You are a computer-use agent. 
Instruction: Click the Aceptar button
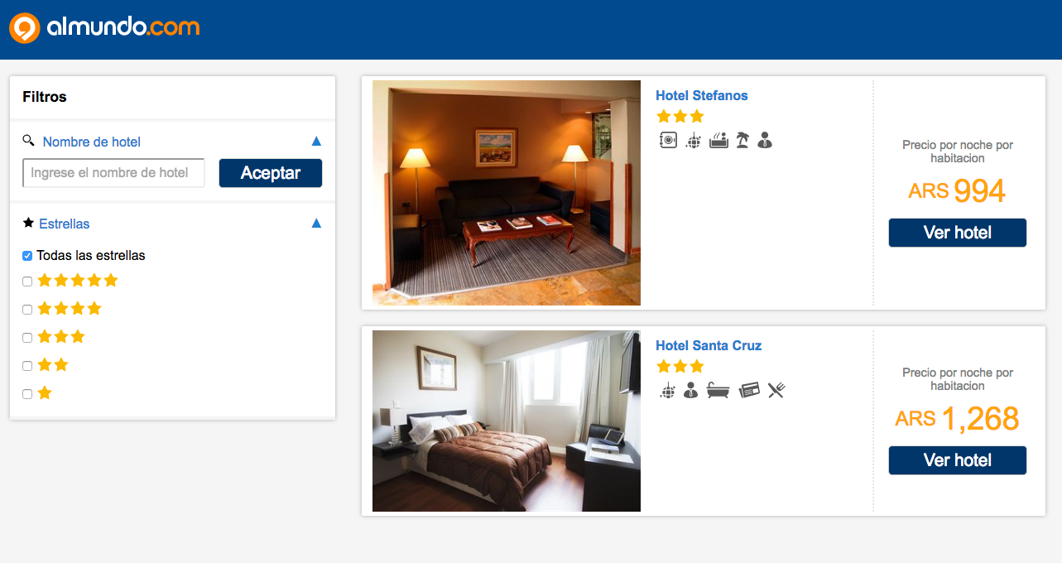(271, 173)
